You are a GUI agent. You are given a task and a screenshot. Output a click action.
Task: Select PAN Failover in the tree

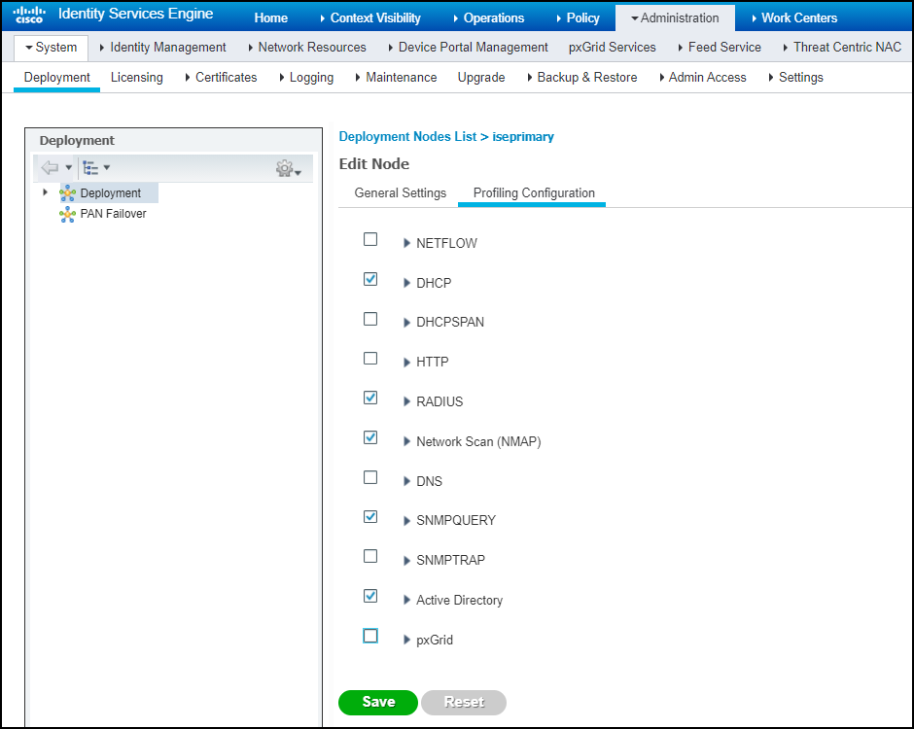113,214
